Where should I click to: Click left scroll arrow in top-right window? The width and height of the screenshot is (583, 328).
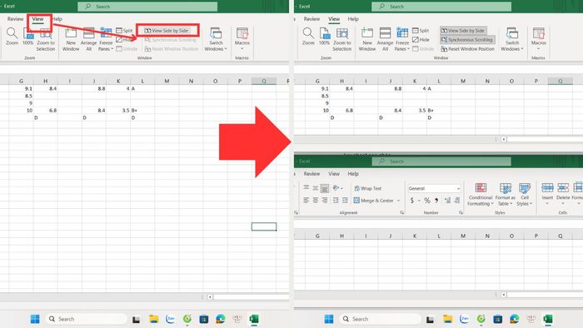click(x=503, y=139)
